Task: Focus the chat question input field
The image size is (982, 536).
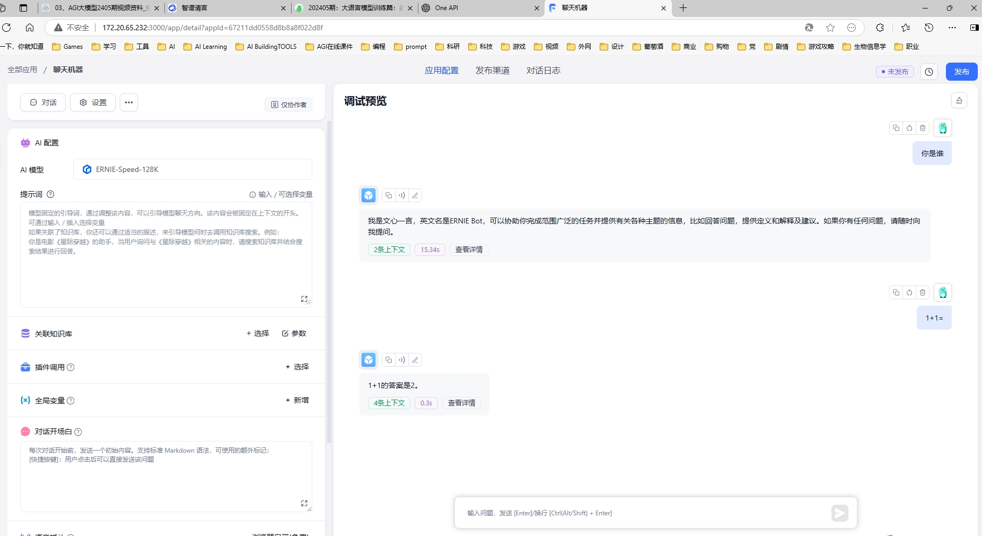Action: coord(644,513)
